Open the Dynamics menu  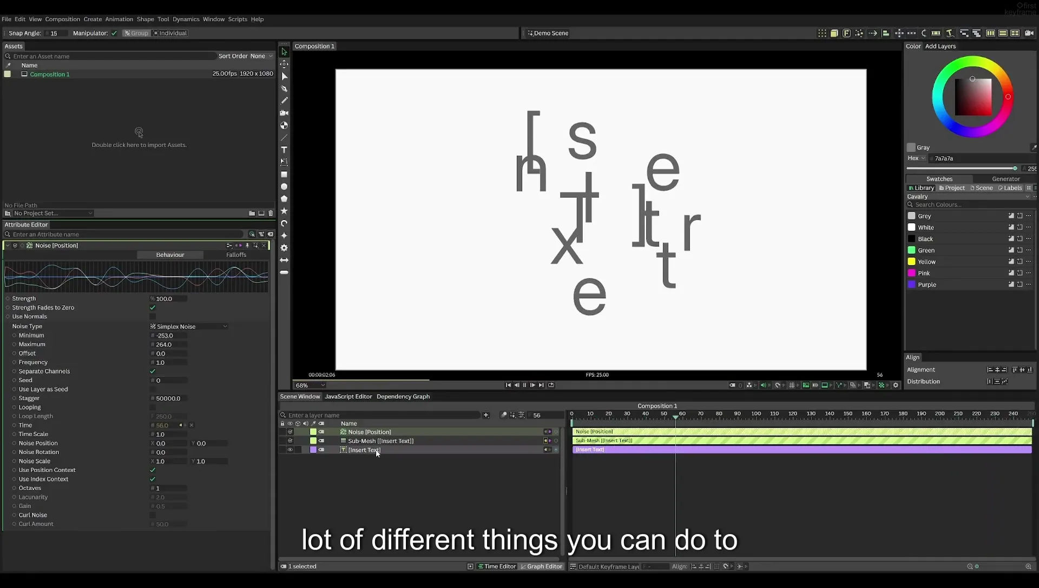tap(186, 19)
